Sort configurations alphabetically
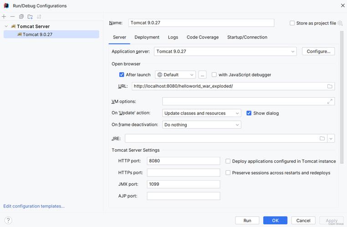 (x=39, y=16)
